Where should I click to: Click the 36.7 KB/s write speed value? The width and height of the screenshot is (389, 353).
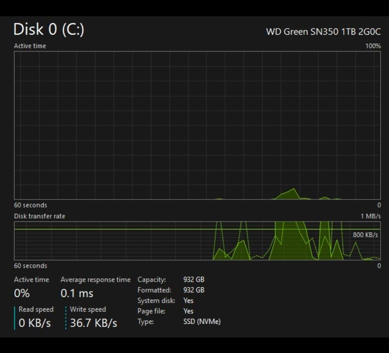[x=94, y=323]
